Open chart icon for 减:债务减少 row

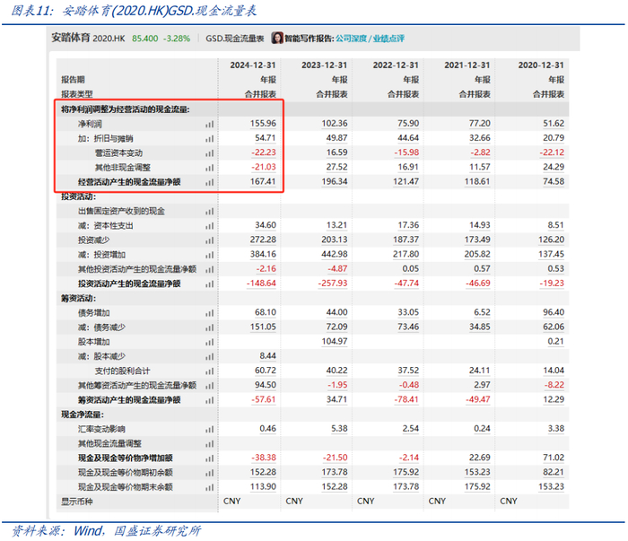pyautogui.click(x=209, y=327)
